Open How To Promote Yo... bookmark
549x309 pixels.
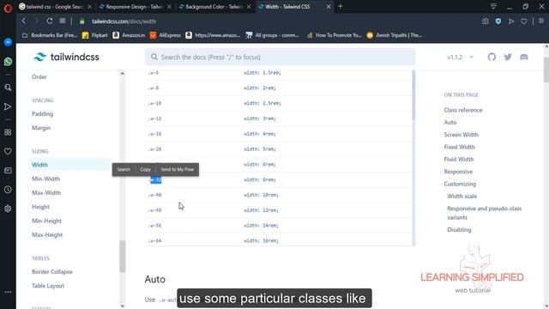click(334, 35)
